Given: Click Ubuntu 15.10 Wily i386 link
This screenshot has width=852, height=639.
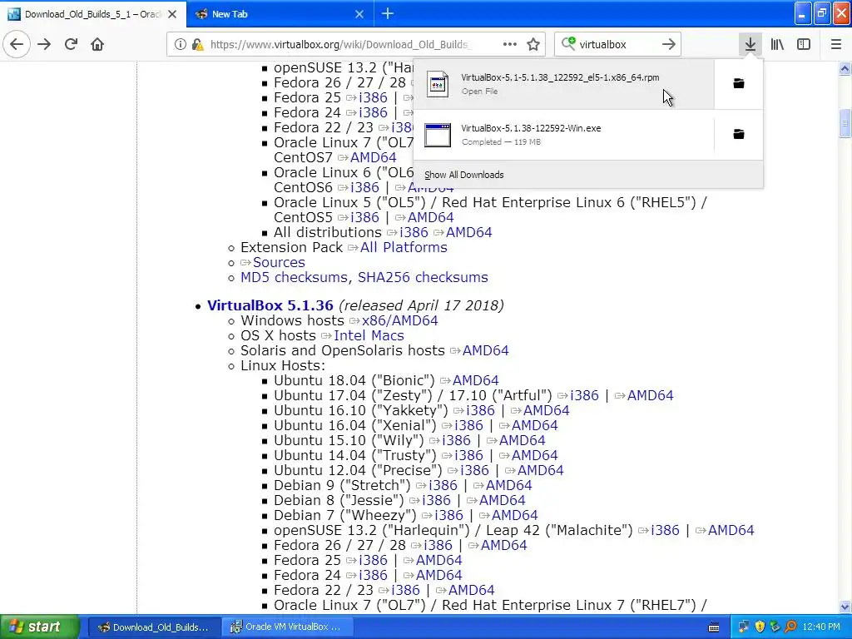Looking at the screenshot, I should pos(456,441).
